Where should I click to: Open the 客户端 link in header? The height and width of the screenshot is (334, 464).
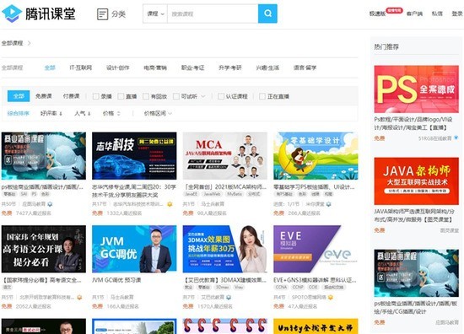pos(414,13)
